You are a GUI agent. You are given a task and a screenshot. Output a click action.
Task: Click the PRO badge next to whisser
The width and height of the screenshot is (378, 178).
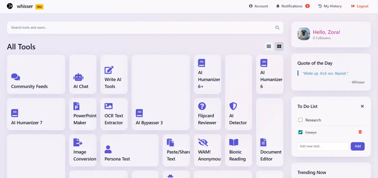[x=40, y=7]
